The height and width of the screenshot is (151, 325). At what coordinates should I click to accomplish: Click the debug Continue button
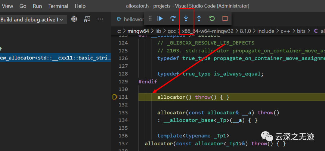pos(160,19)
